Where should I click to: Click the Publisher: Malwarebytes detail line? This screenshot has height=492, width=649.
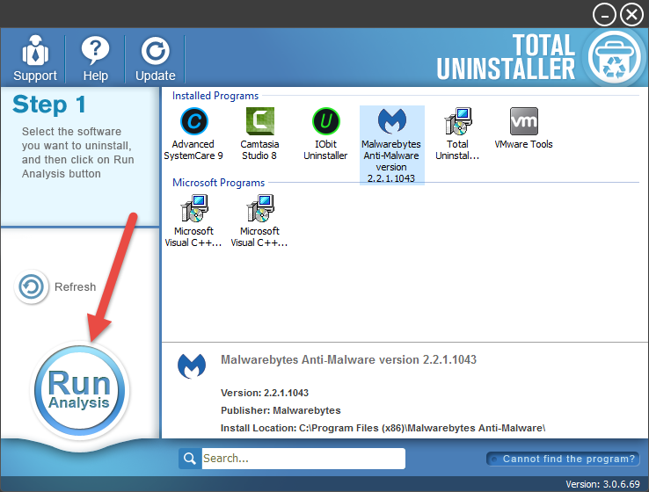(281, 410)
